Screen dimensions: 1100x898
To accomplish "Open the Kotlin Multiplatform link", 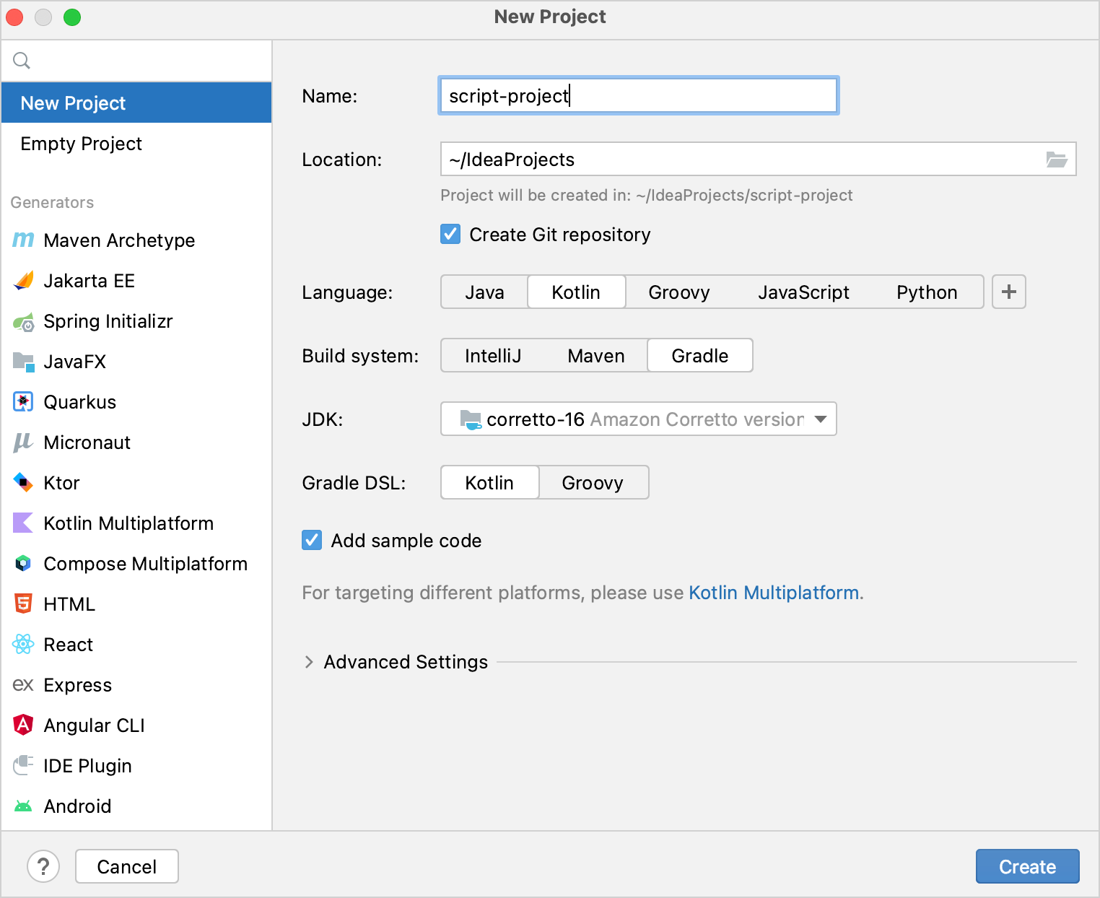I will pyautogui.click(x=774, y=593).
